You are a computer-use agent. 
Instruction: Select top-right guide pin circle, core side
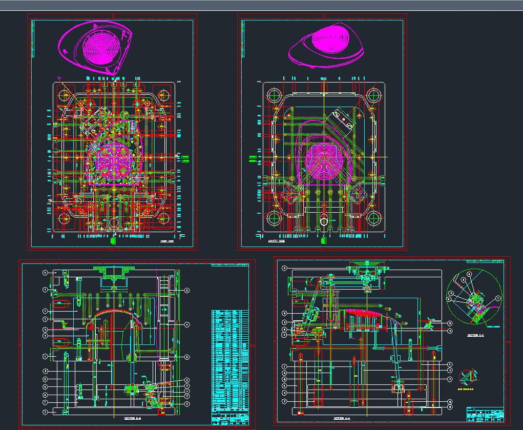click(163, 95)
